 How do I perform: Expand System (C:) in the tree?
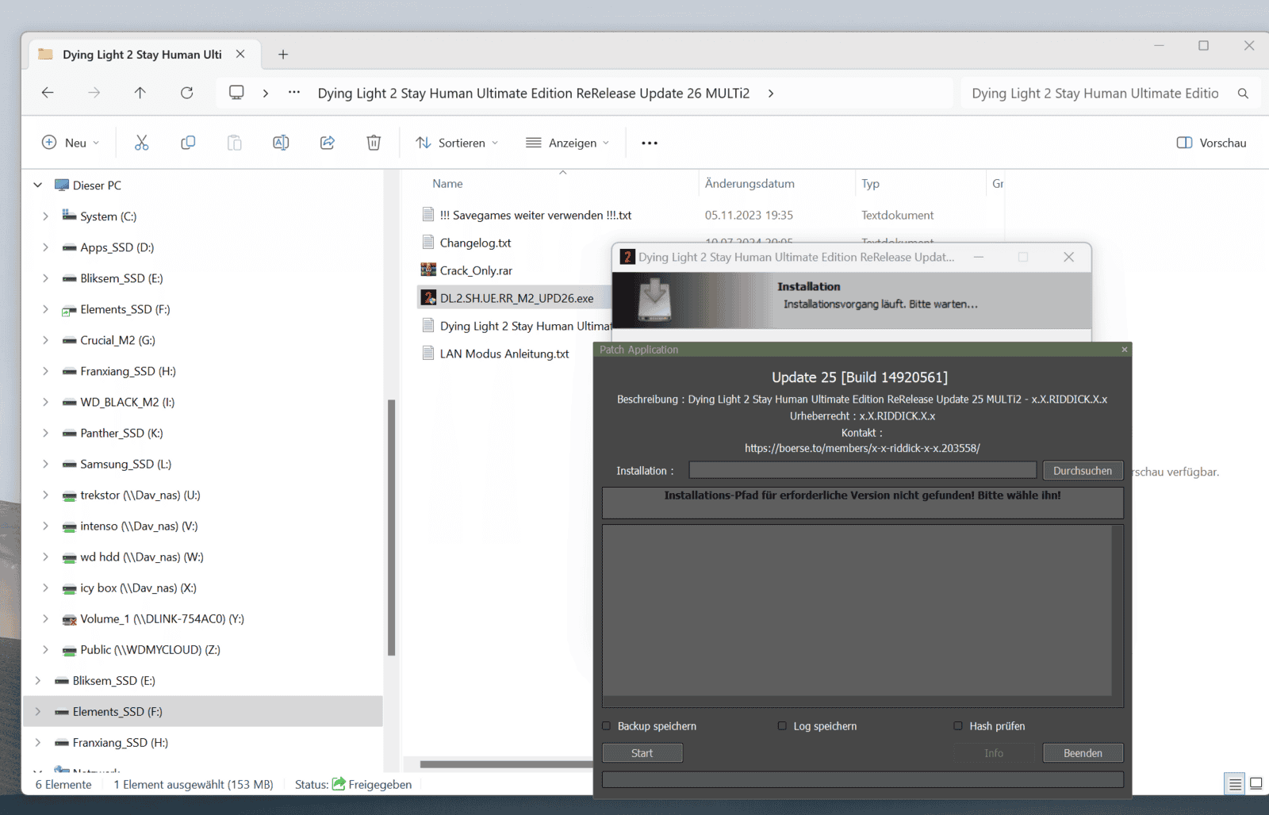(x=45, y=216)
